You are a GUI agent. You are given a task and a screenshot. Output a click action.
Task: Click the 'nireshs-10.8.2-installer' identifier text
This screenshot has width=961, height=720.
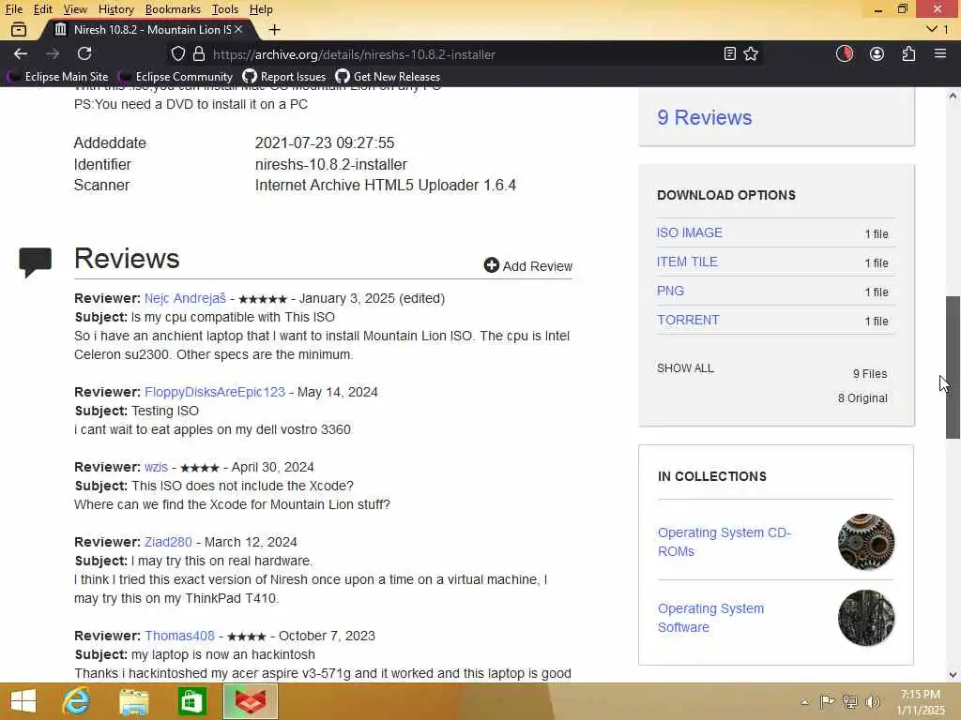(x=331, y=164)
